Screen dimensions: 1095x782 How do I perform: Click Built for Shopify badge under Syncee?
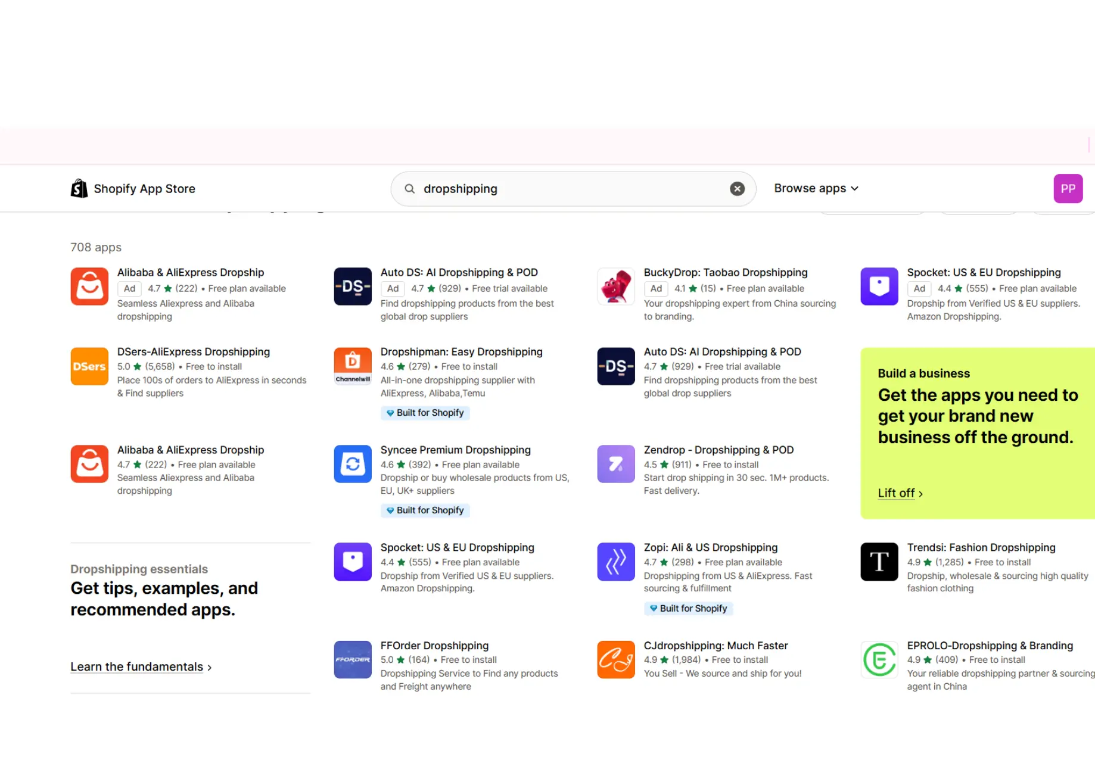point(425,510)
